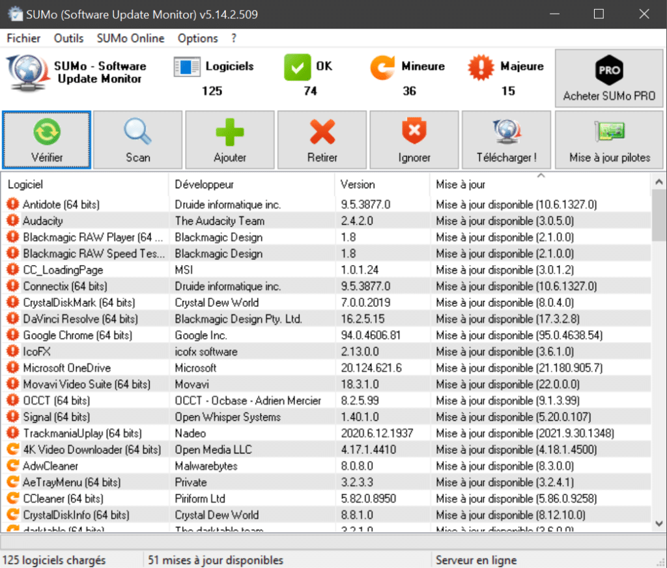Click the minor icon beside 4K Video Downloader
The height and width of the screenshot is (568, 667).
(x=13, y=449)
